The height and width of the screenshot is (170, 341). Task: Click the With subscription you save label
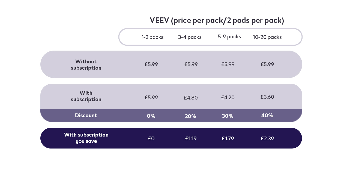pos(86,138)
